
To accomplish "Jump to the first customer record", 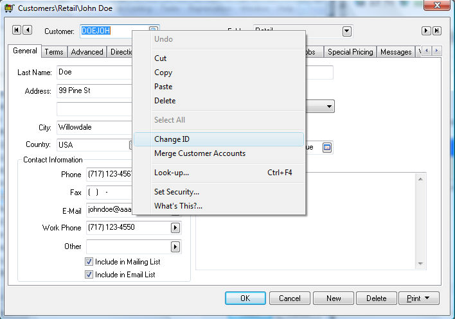I will 17,31.
